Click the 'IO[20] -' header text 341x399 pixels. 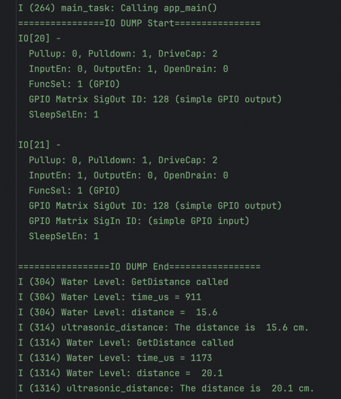(x=39, y=38)
